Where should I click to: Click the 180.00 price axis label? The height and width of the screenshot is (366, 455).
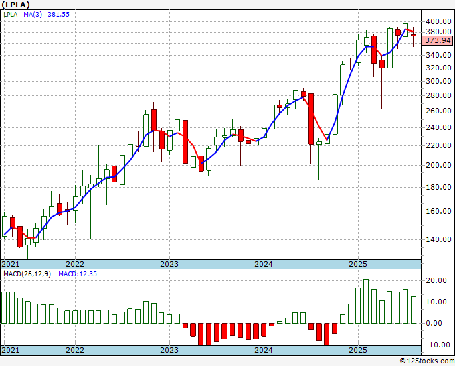438,187
